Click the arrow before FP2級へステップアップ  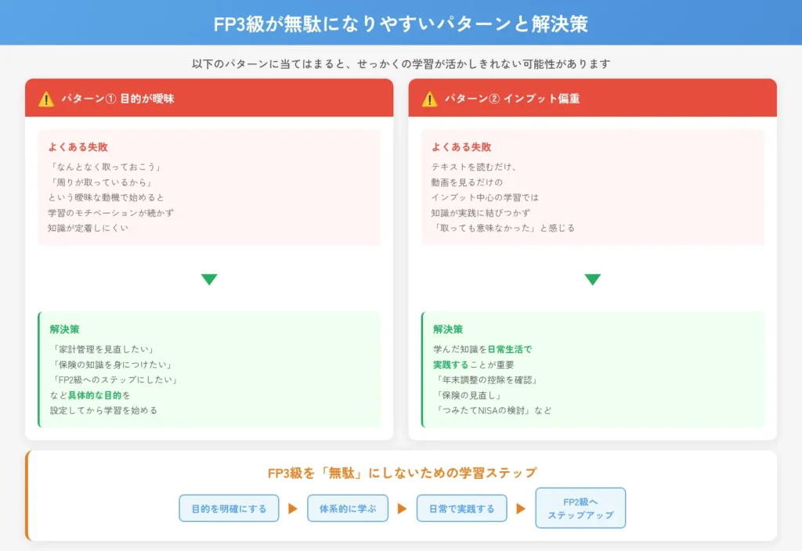point(519,508)
